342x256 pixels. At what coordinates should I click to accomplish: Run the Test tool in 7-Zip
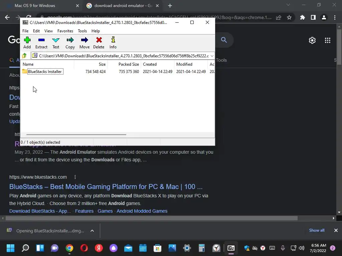pos(56,43)
